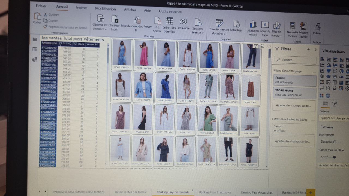Click Reproduire la mise en forme brush

pos(45,27)
